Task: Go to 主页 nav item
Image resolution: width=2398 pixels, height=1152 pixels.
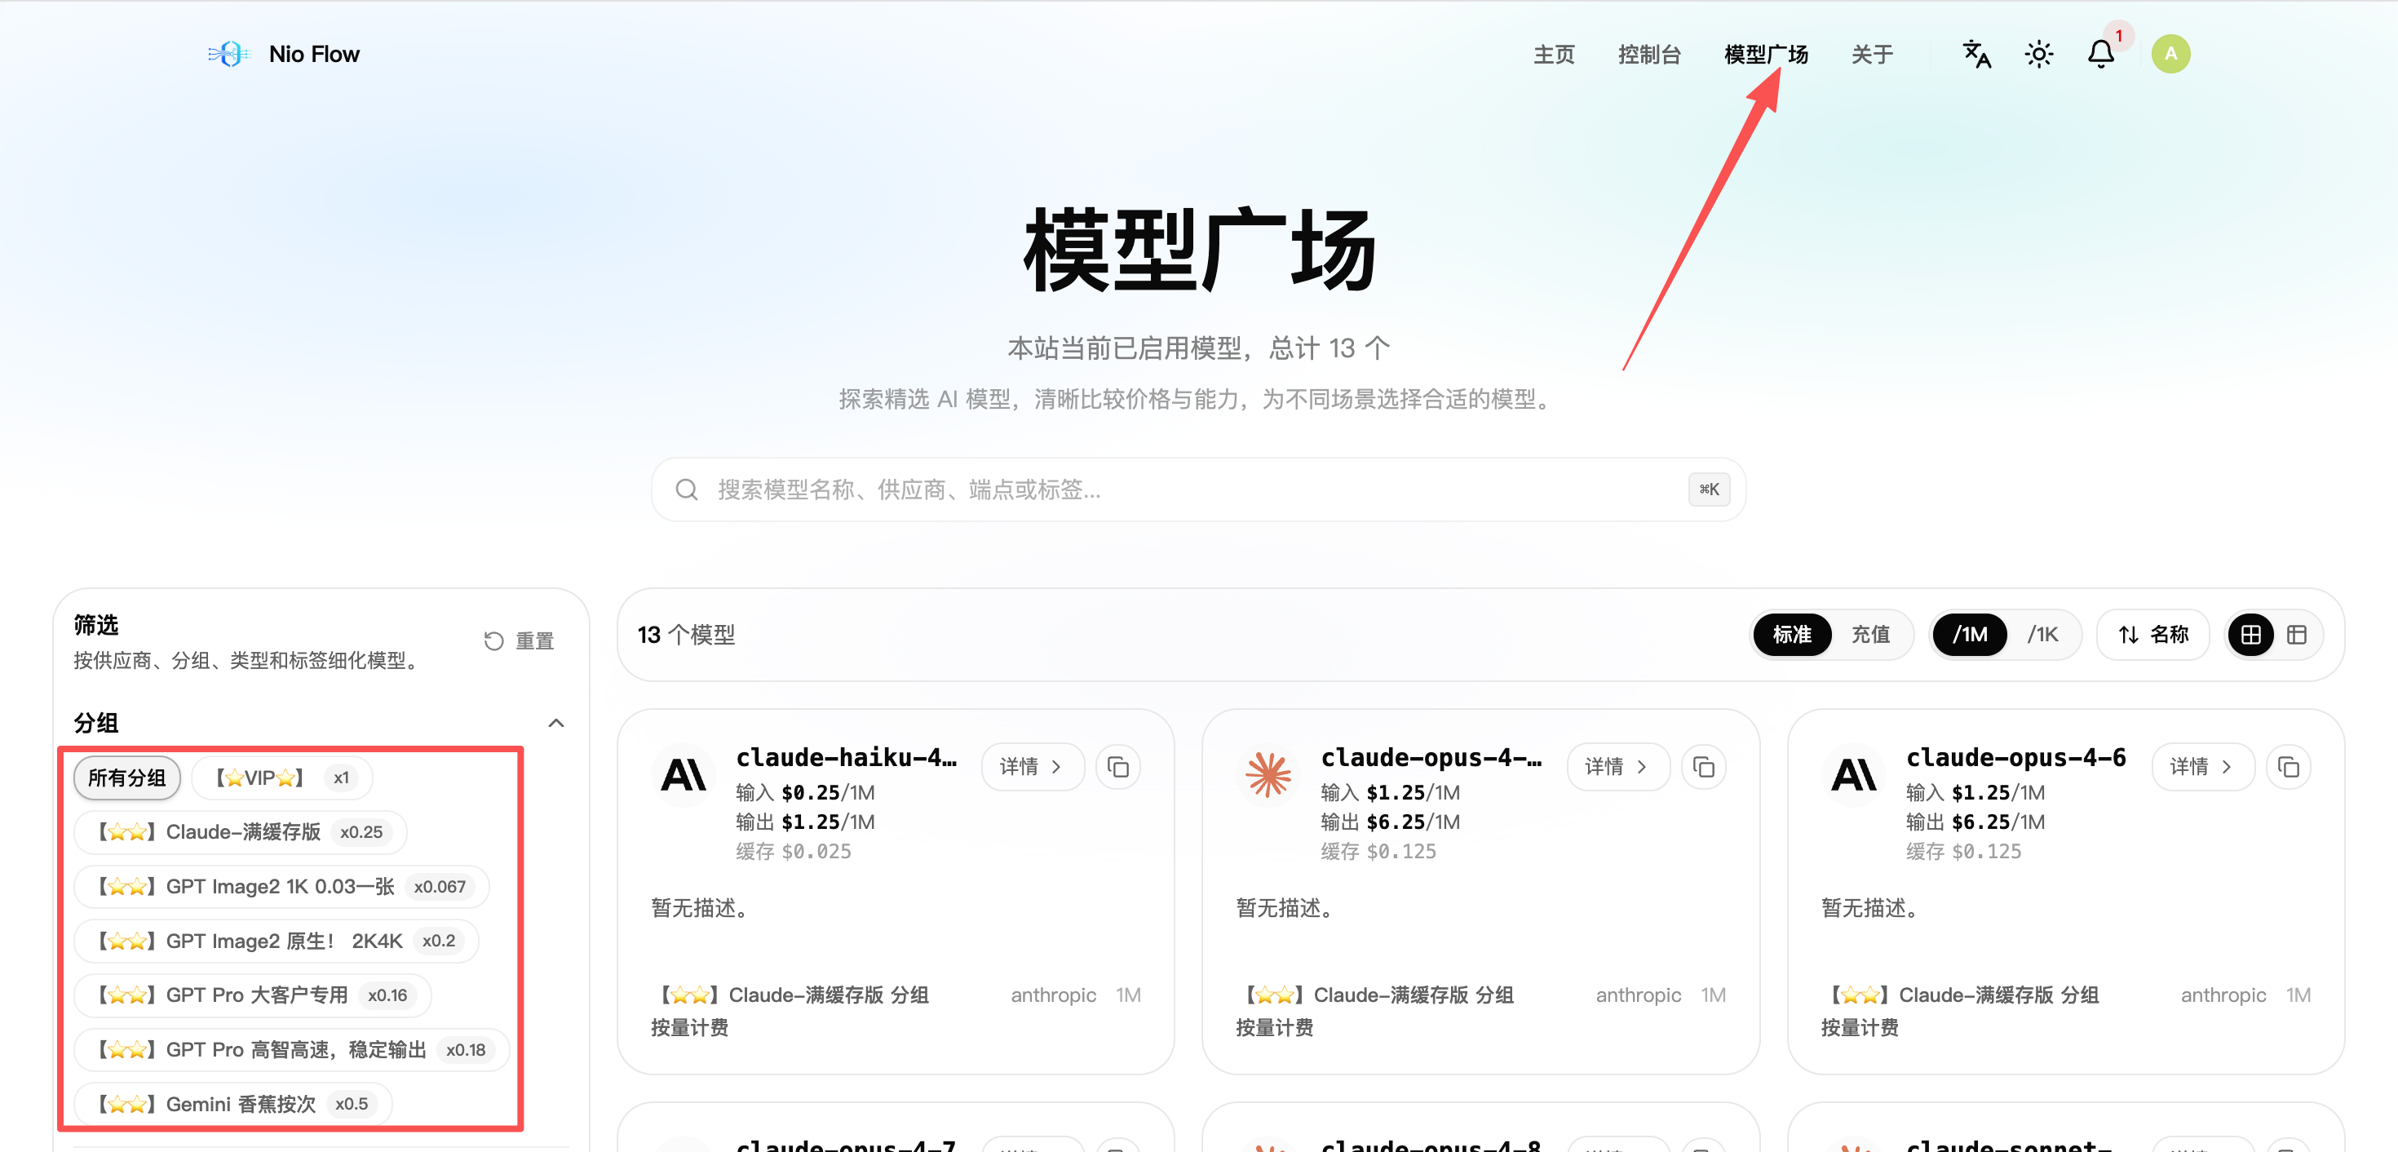Action: pyautogui.click(x=1554, y=54)
